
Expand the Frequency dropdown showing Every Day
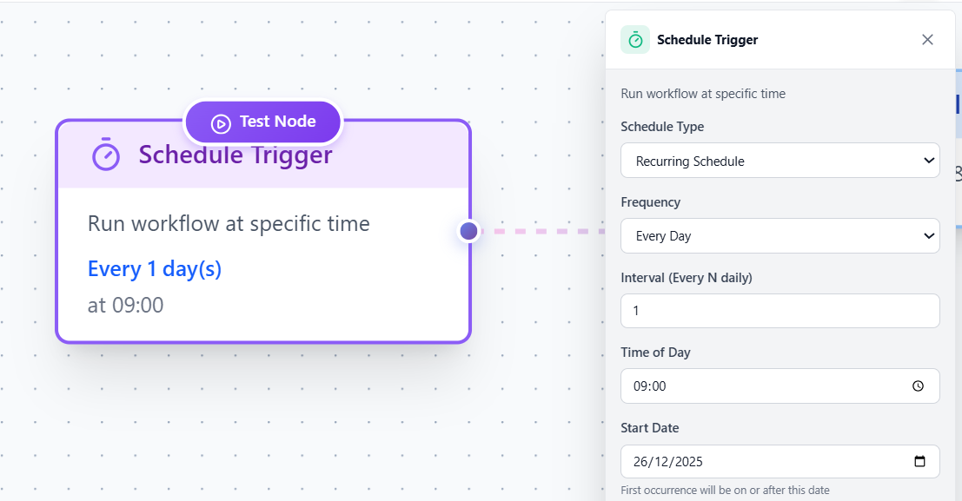pos(780,236)
